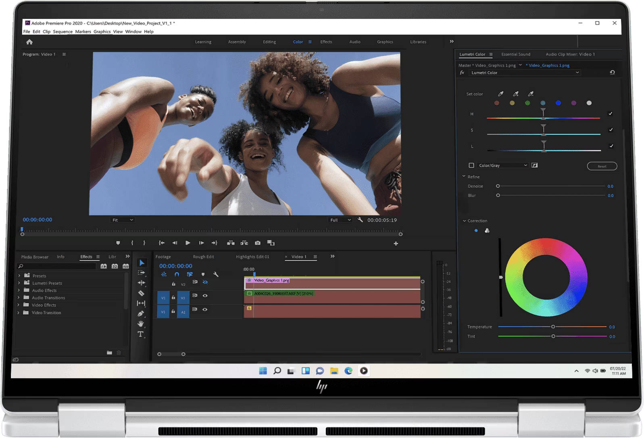Open the Full playback resolution dropdown
This screenshot has height=438, width=644.
[x=340, y=220]
